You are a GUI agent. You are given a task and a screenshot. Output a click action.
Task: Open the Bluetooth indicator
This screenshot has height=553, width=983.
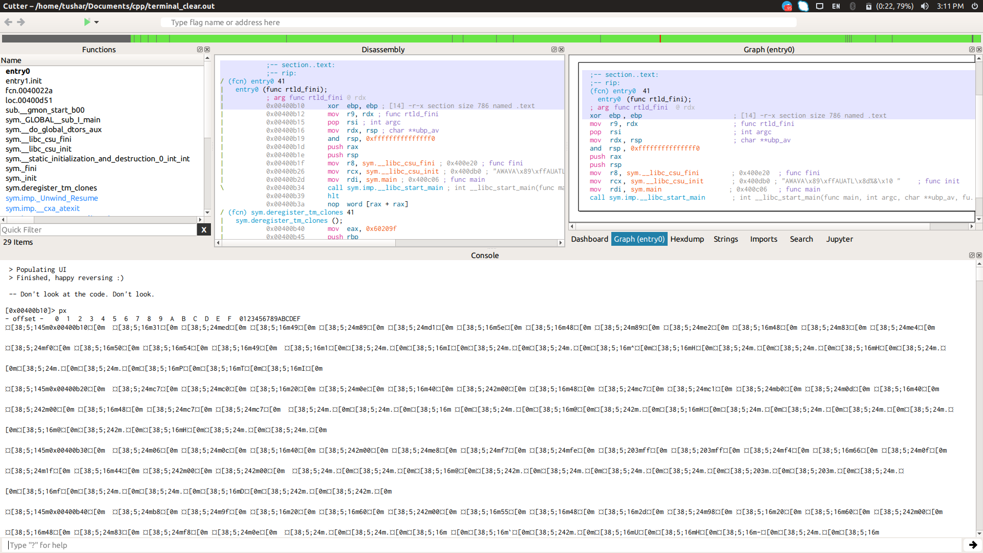click(852, 6)
